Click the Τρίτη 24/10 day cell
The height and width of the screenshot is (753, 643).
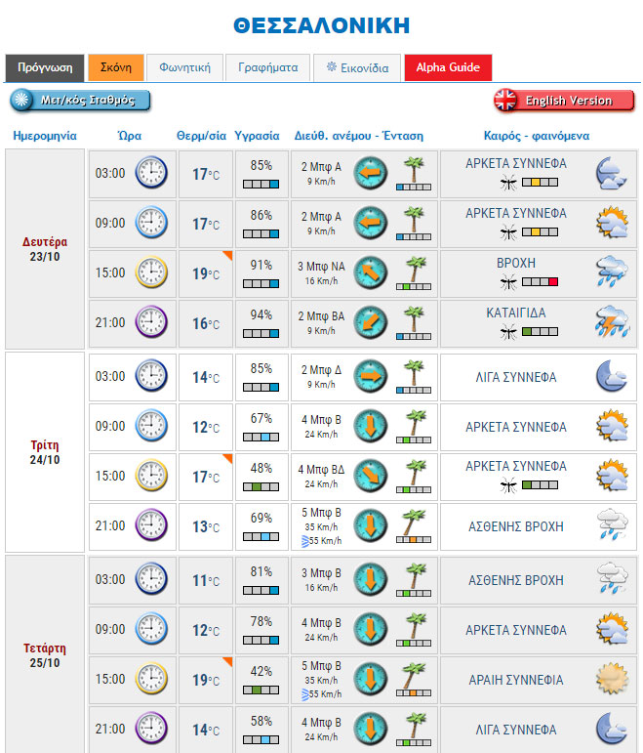tap(45, 452)
